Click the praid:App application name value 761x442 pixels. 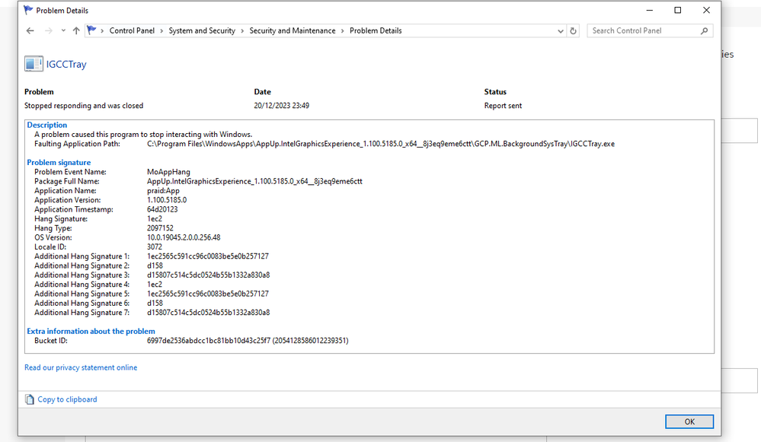coord(163,190)
